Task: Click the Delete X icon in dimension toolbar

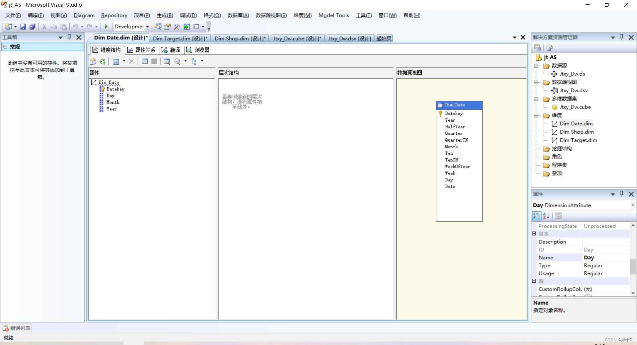Action: [132, 61]
